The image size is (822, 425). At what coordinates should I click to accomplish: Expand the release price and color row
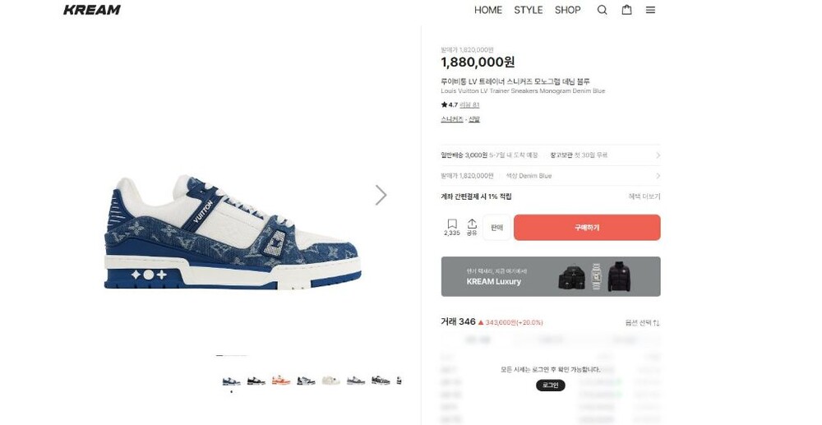tap(551, 176)
